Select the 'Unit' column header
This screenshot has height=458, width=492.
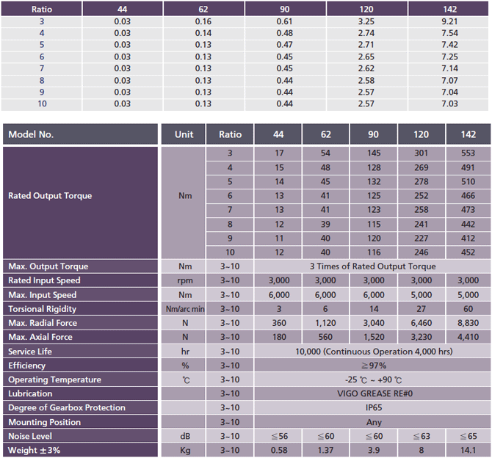[184, 134]
